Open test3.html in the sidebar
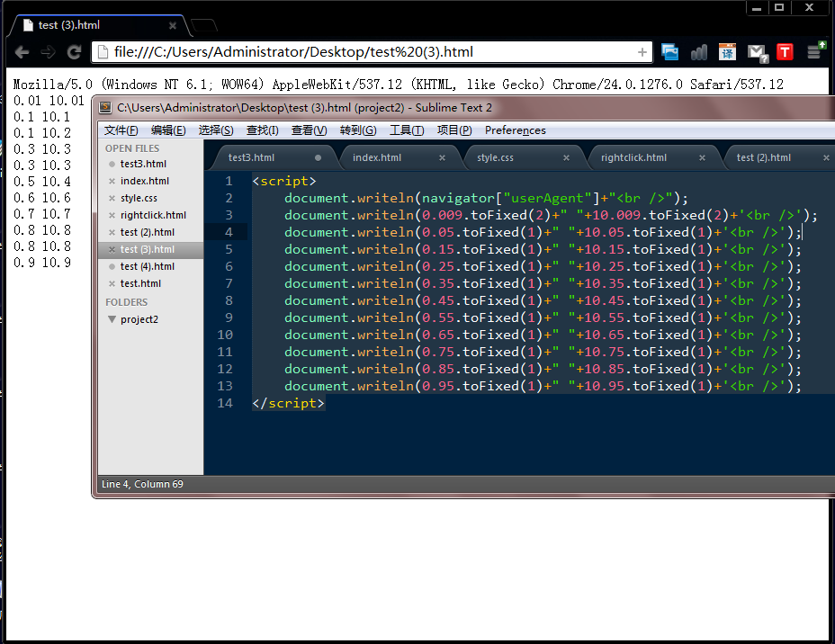Screen dimensions: 835x644 pyautogui.click(x=143, y=164)
